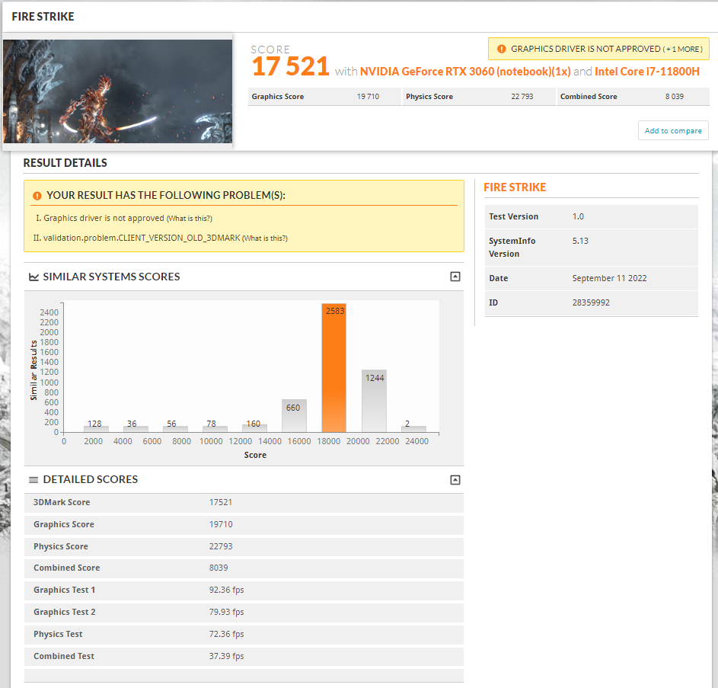The height and width of the screenshot is (688, 718).
Task: Click the 3DMark Score row value 17521
Action: point(221,502)
